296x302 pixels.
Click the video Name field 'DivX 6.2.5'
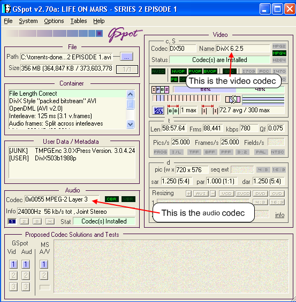[x=243, y=48]
